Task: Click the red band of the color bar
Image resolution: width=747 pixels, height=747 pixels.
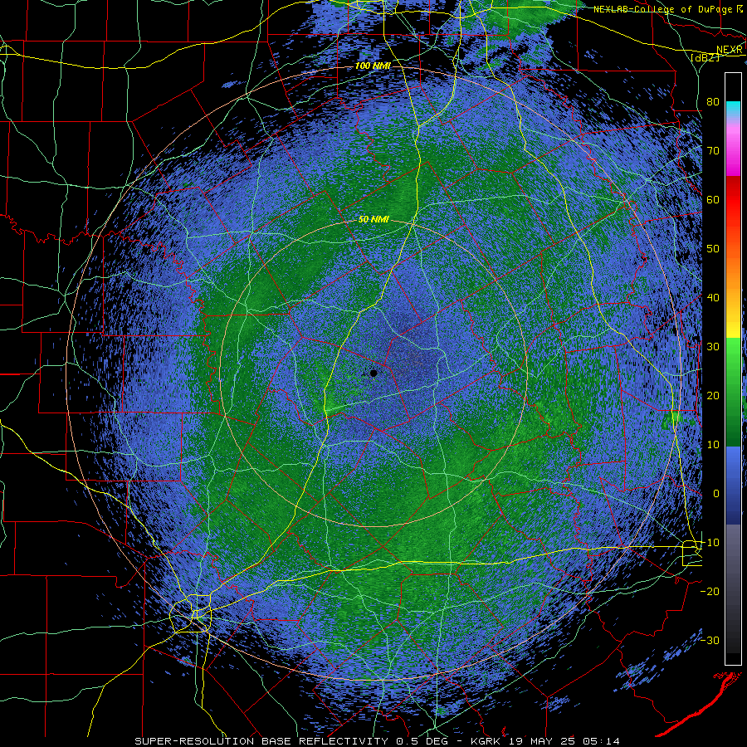Action: tap(733, 200)
